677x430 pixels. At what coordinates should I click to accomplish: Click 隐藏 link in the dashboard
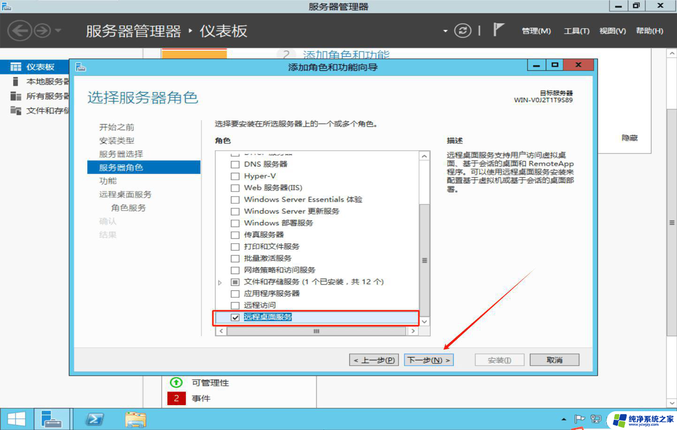(x=630, y=138)
